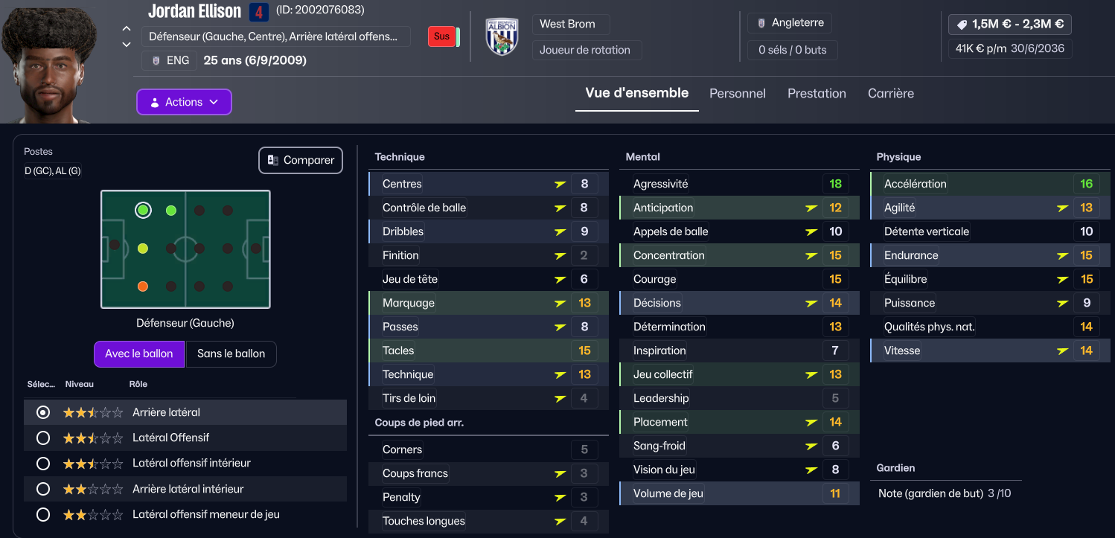The width and height of the screenshot is (1115, 538).
Task: Click the orange position dot on the pitch
Action: pos(143,286)
